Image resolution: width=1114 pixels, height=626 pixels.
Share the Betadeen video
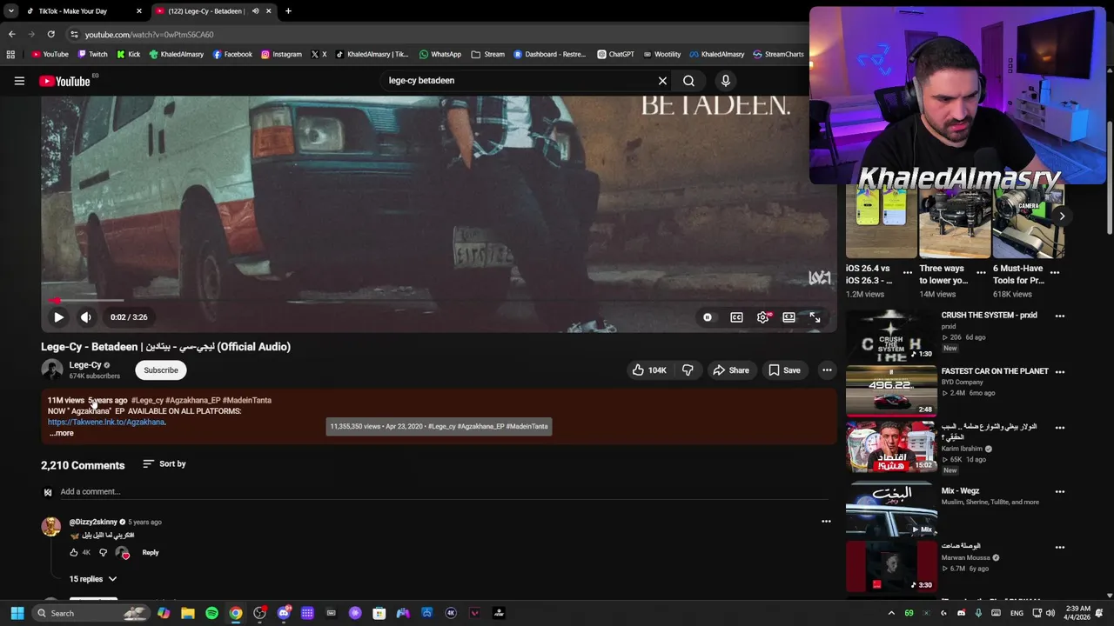[x=730, y=370]
